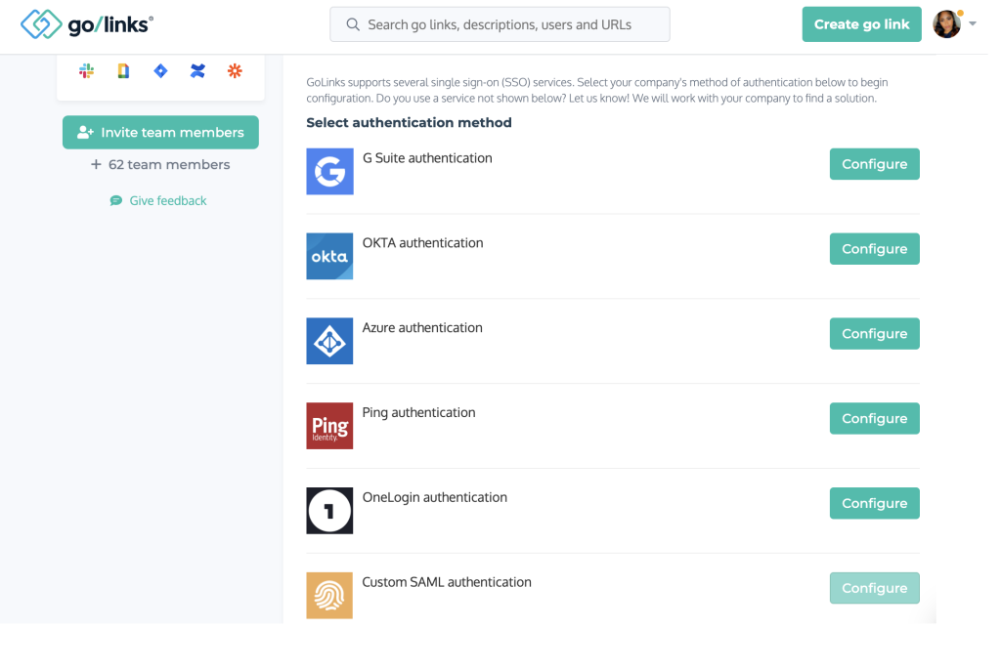Click the Create go link button
The width and height of the screenshot is (1001, 671).
861,23
